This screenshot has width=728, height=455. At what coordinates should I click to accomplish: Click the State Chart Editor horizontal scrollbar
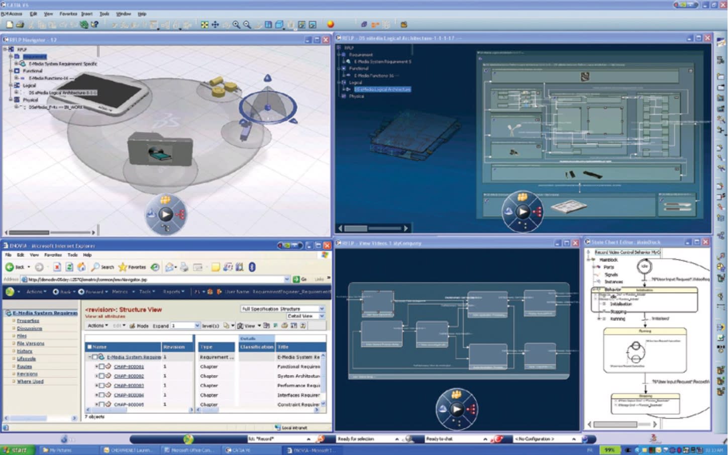622,424
